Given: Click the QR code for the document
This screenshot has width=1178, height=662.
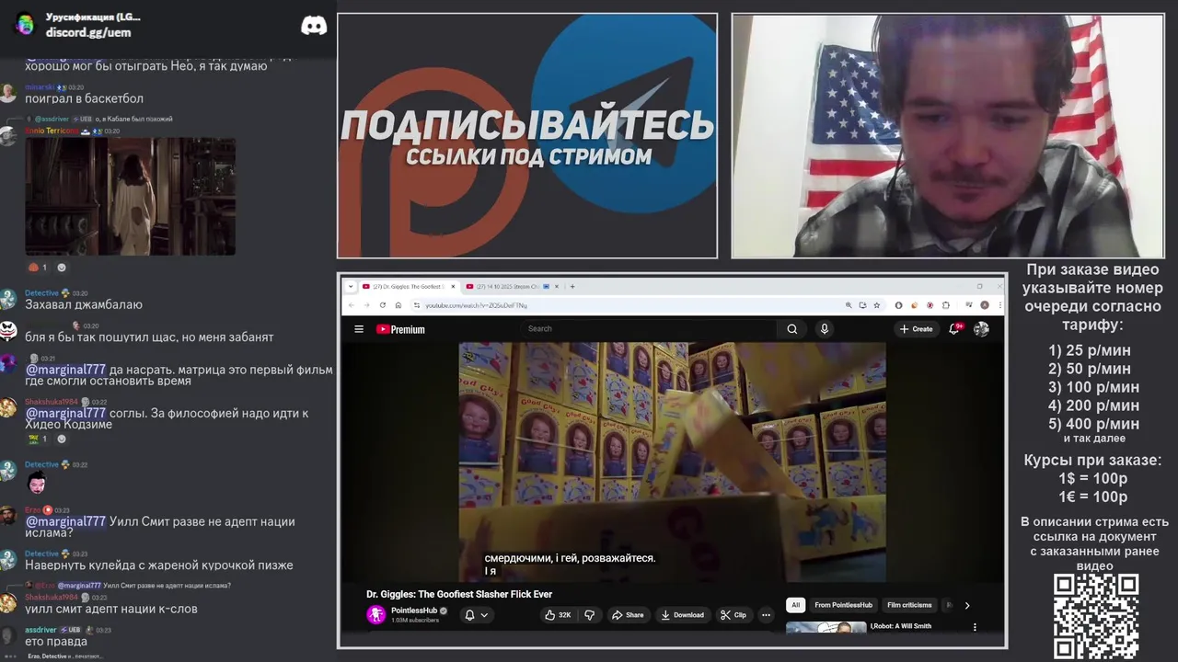Looking at the screenshot, I should click(x=1096, y=617).
